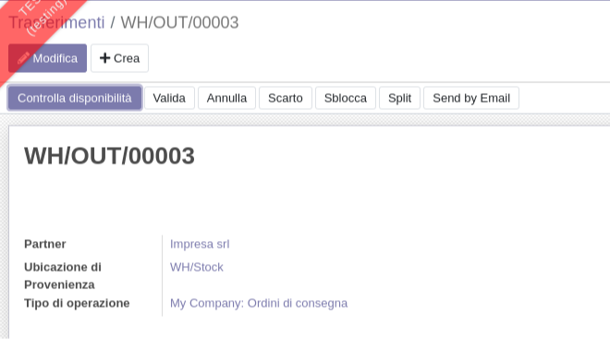This screenshot has width=610, height=339.
Task: Cancel the transfer using Annulla
Action: pyautogui.click(x=226, y=98)
